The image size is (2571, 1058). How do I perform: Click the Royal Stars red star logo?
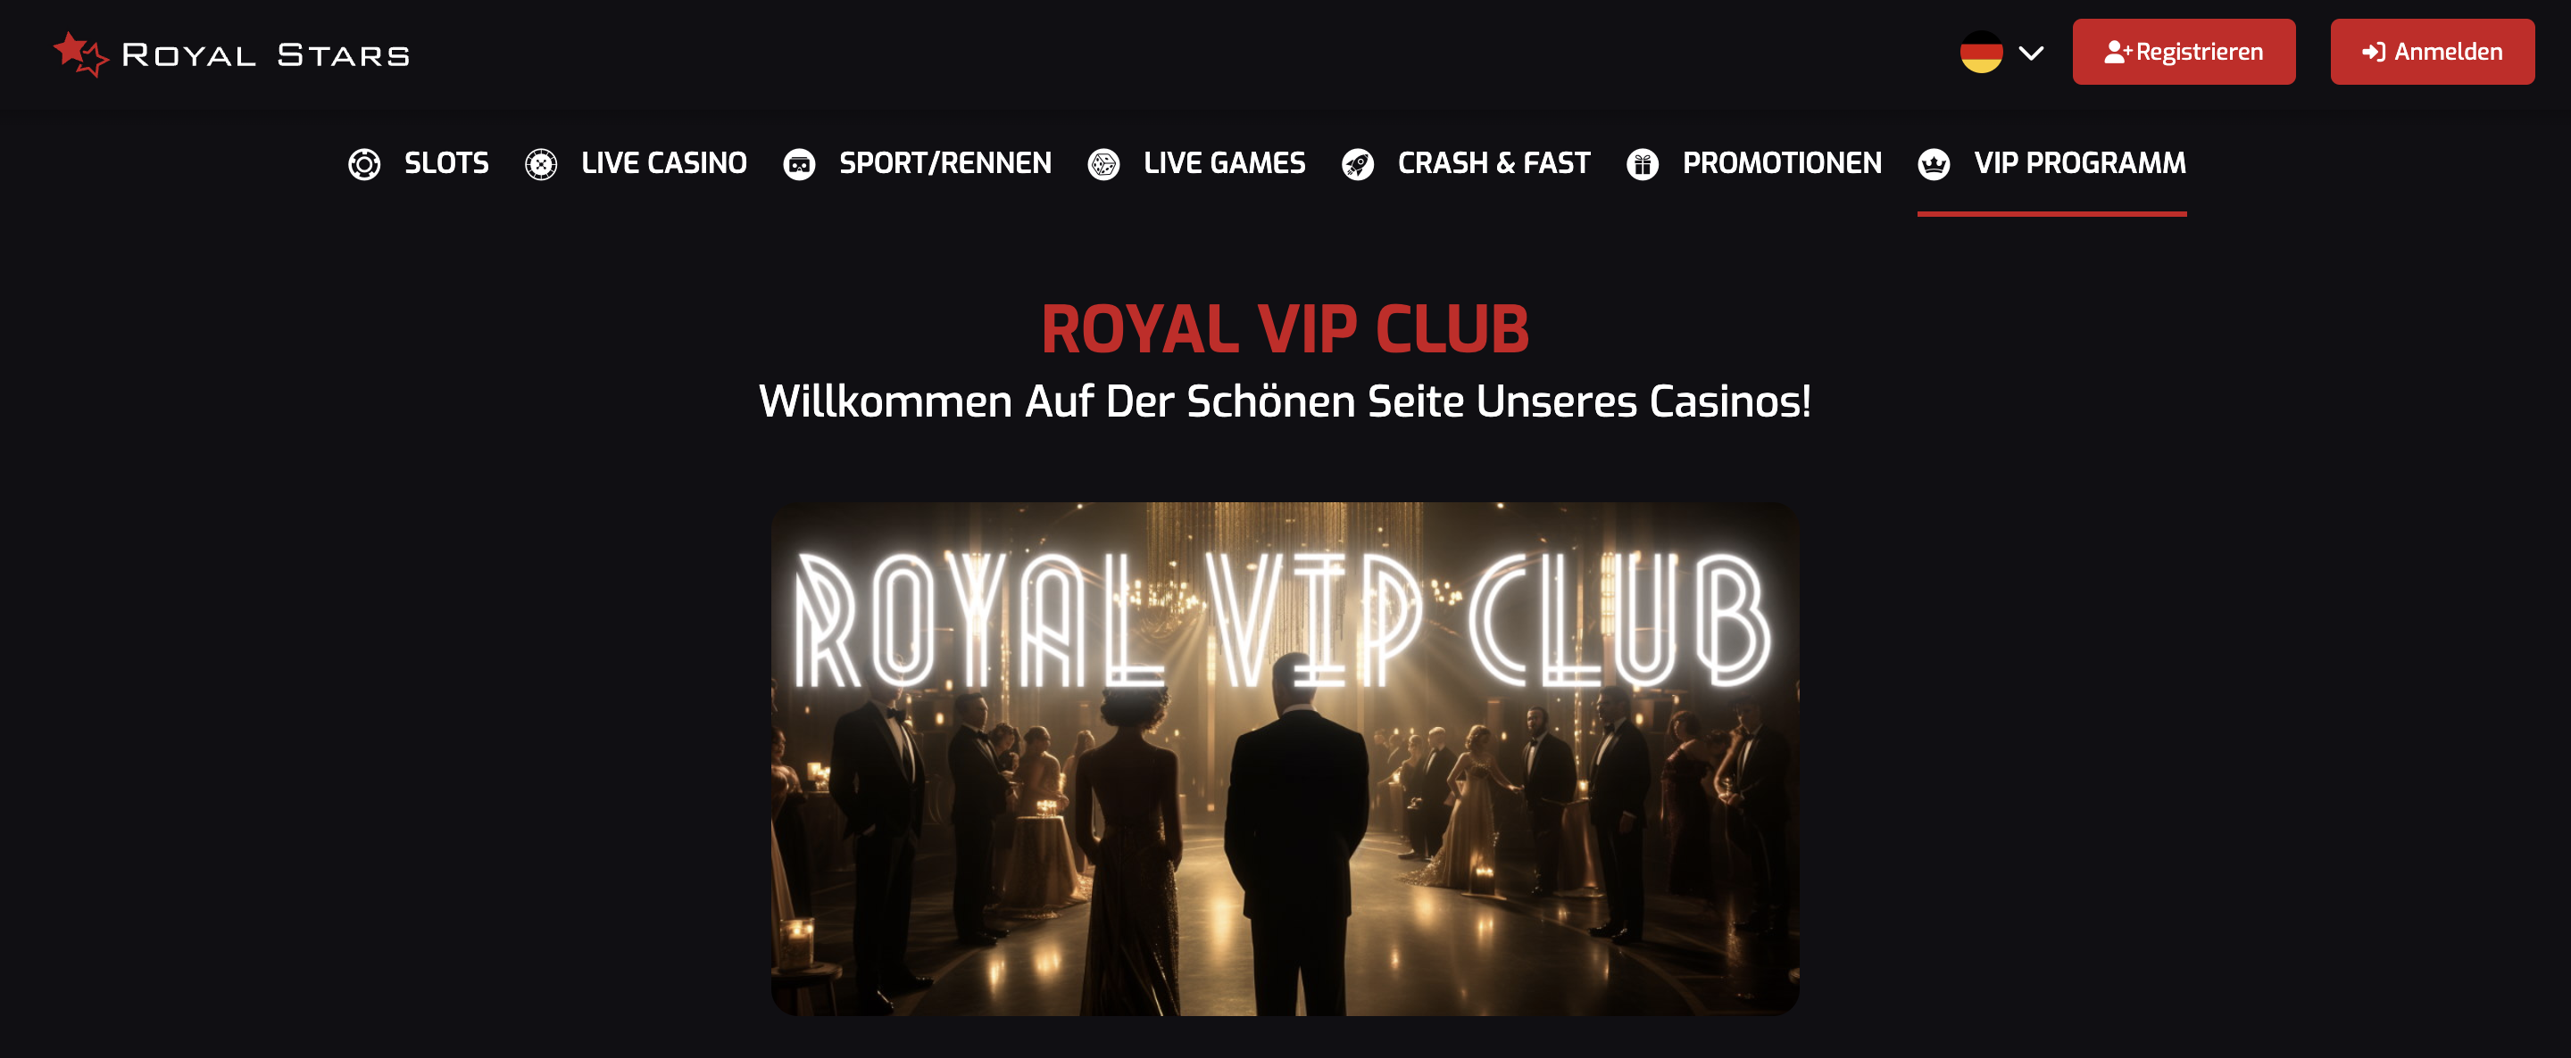point(79,54)
